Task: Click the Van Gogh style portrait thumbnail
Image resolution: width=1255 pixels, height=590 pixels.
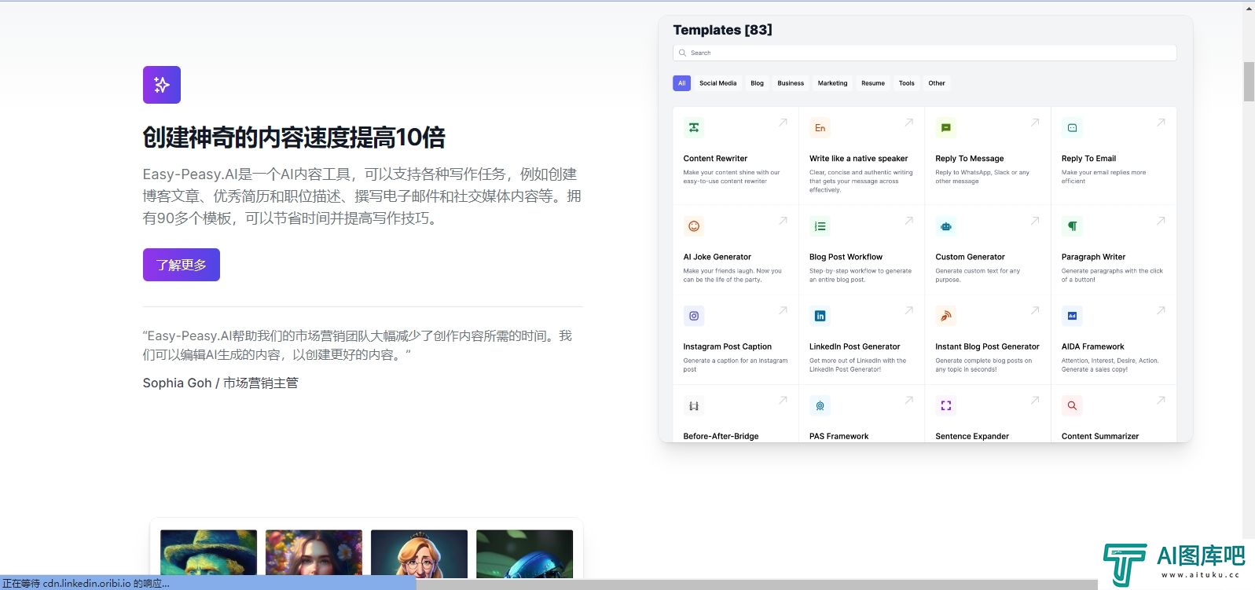Action: coord(208,554)
